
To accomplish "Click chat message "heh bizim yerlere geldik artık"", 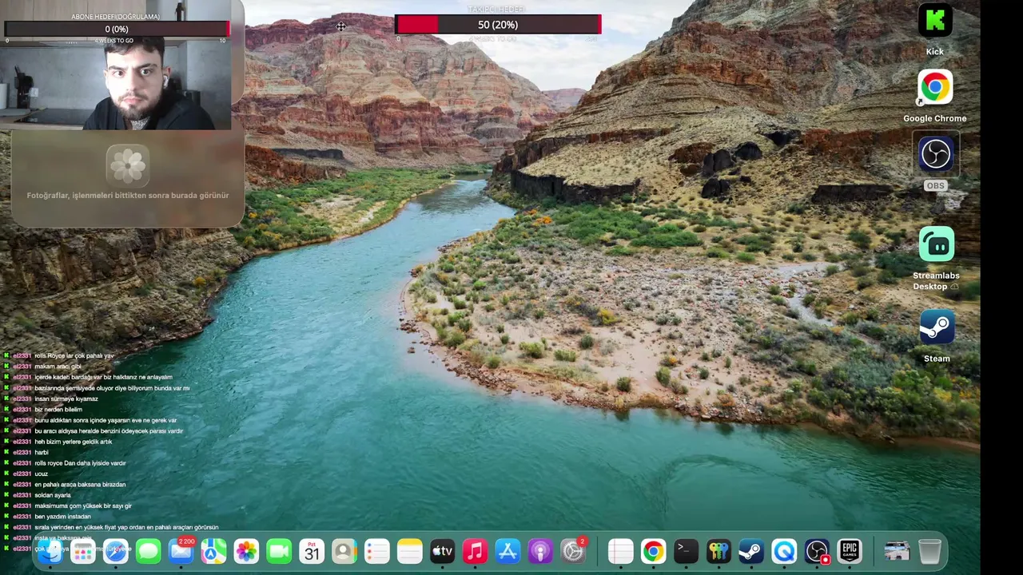I will [x=74, y=442].
